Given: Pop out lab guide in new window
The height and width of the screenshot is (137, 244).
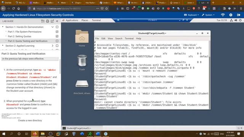Looking at the screenshot, I should click(x=52, y=21).
